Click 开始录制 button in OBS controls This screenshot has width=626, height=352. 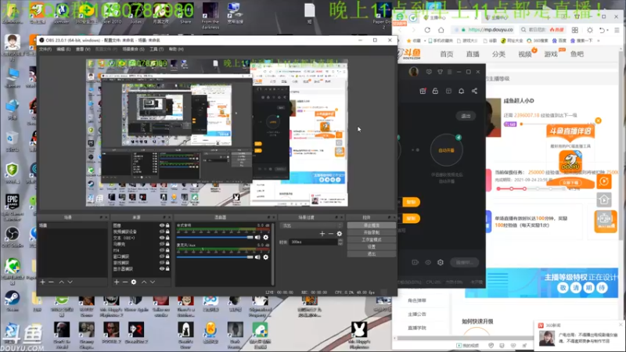(371, 232)
